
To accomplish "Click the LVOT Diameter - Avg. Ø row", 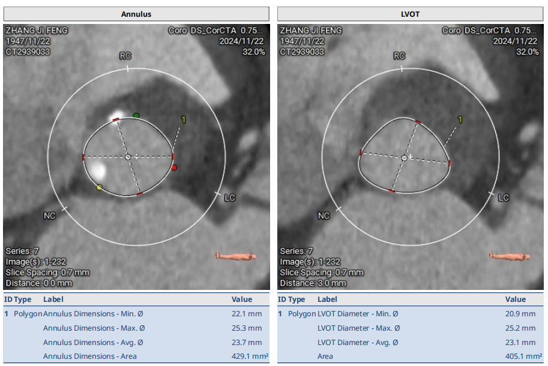I will [x=411, y=342].
